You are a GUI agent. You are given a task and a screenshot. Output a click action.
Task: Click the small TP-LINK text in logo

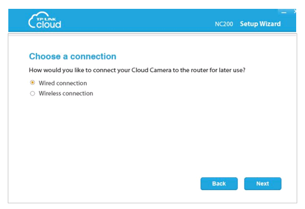pos(46,19)
